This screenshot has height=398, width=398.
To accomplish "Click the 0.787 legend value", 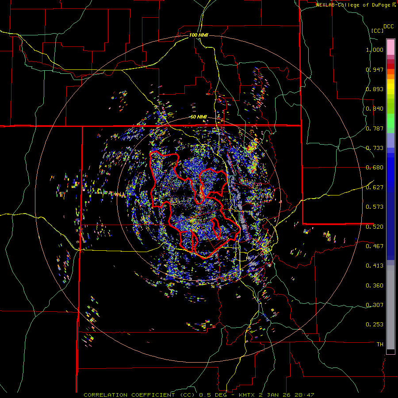I will pyautogui.click(x=375, y=128).
